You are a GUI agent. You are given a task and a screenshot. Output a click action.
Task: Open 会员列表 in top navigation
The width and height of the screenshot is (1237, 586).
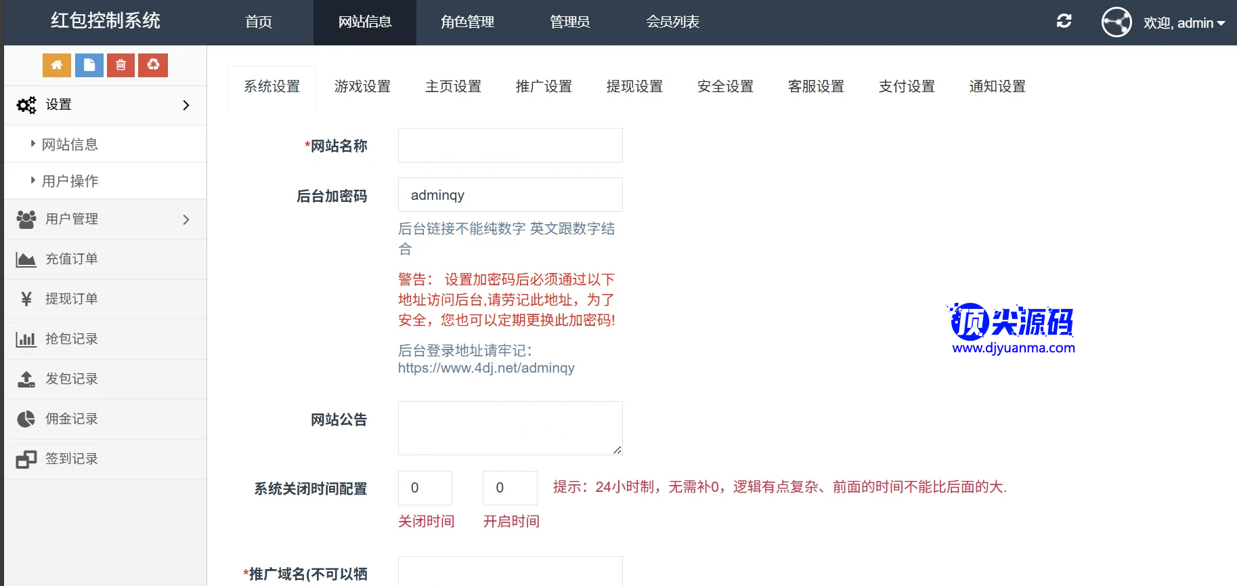click(x=672, y=22)
